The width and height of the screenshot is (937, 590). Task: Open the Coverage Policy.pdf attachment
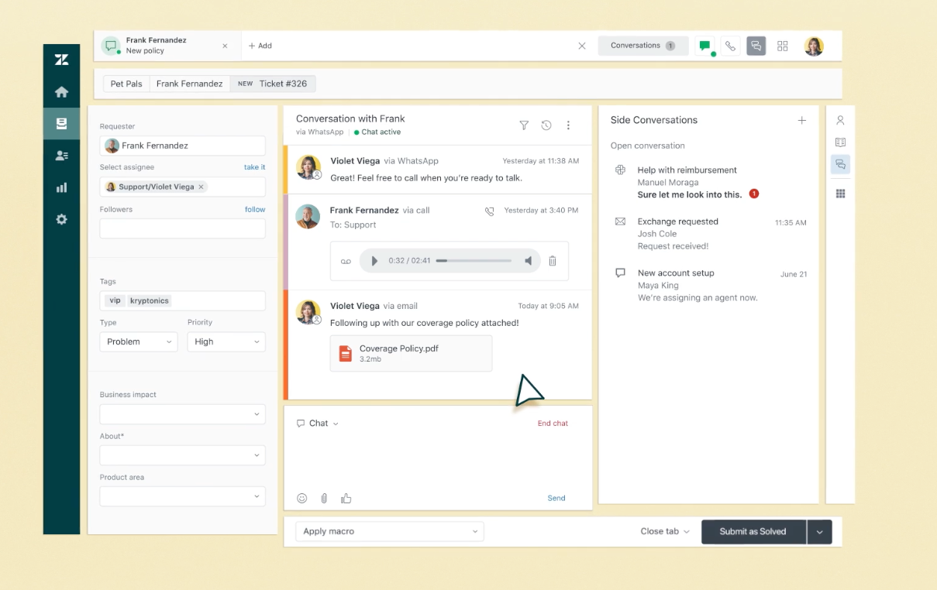(x=411, y=354)
